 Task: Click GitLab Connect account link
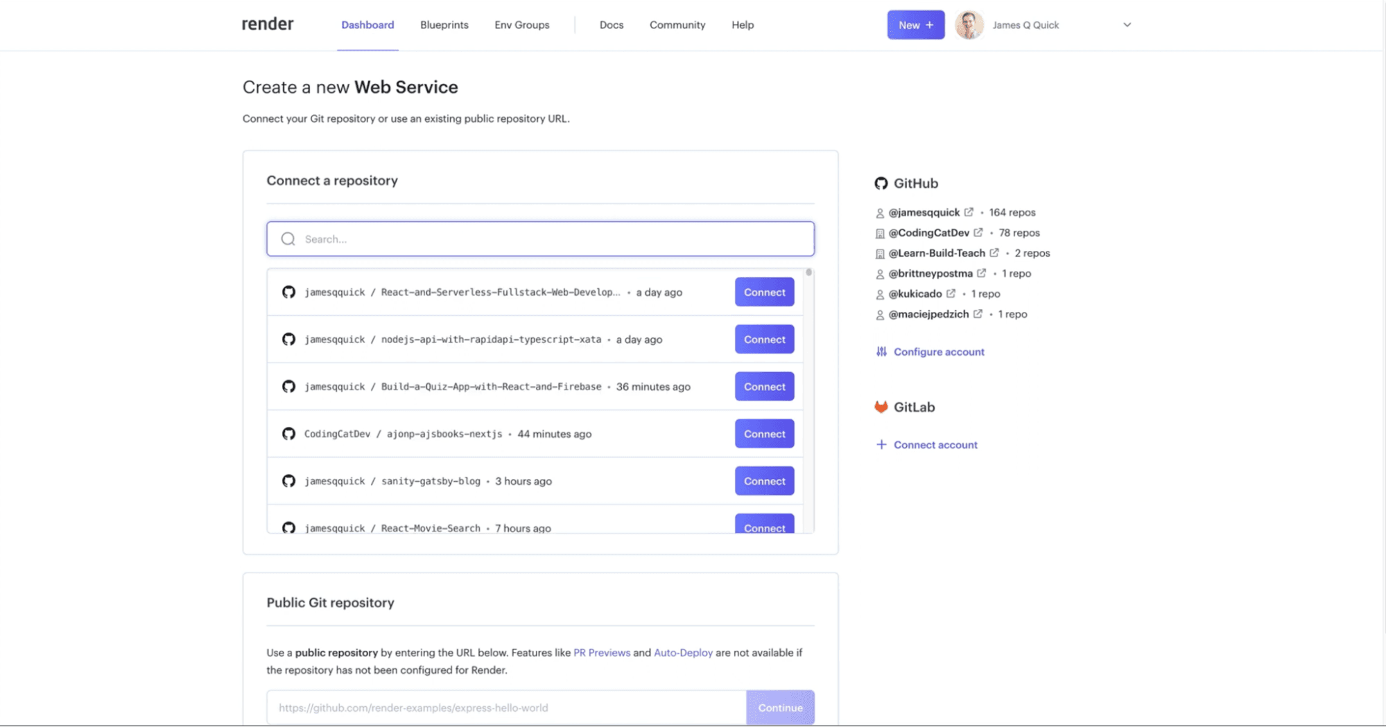tap(935, 445)
